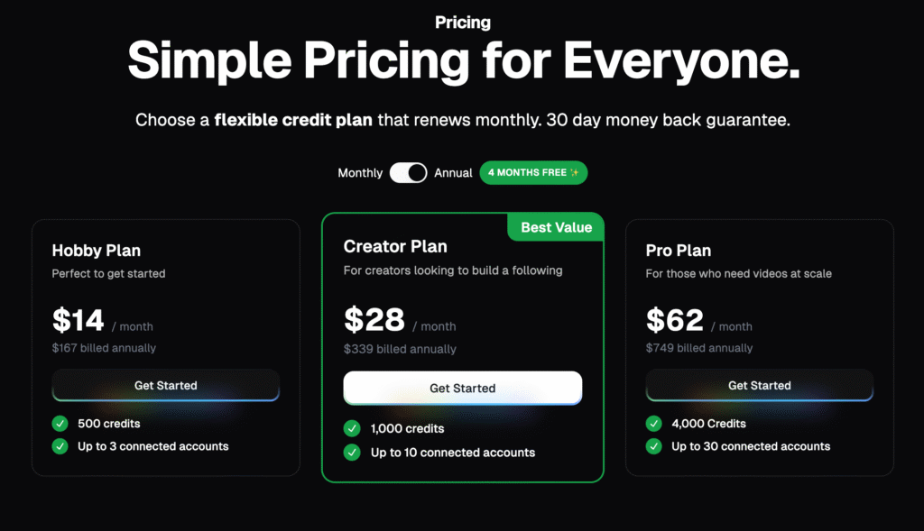Click the Pricing heading label at top
The width and height of the screenshot is (924, 531).
pyautogui.click(x=463, y=23)
